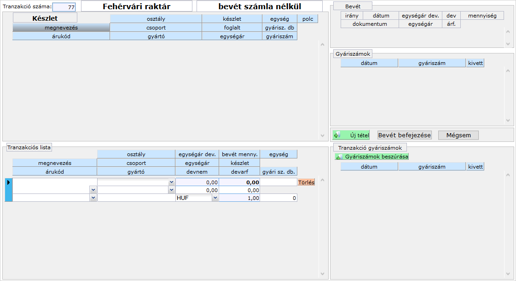Viewport: 516px width, 281px height.
Task: Expand the osztály dropdown in the transaction row
Action: point(172,182)
